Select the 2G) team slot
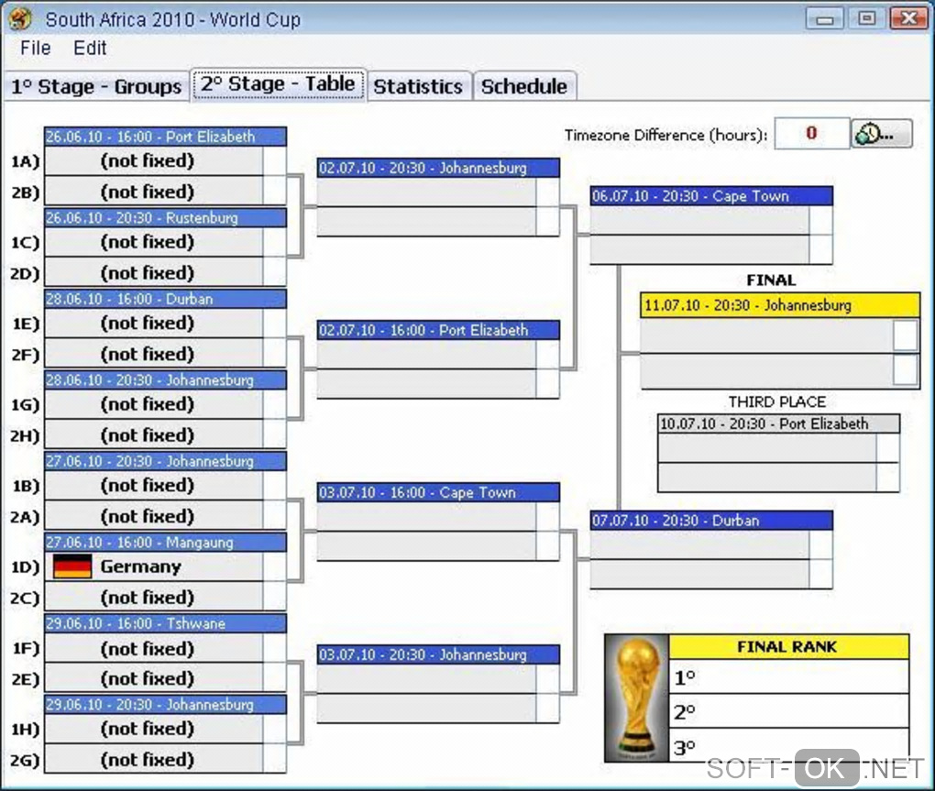Viewport: 935px width, 791px height. click(154, 760)
